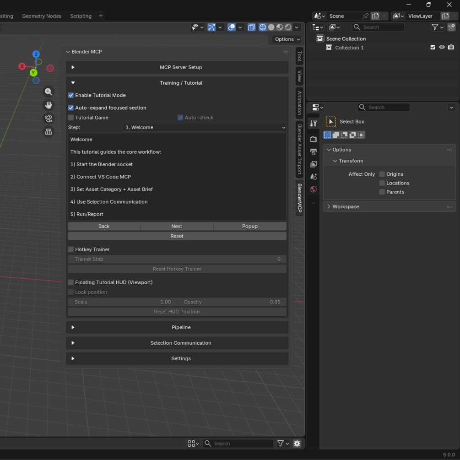
Task: Open the Tool properties tab icon
Action: click(x=314, y=123)
